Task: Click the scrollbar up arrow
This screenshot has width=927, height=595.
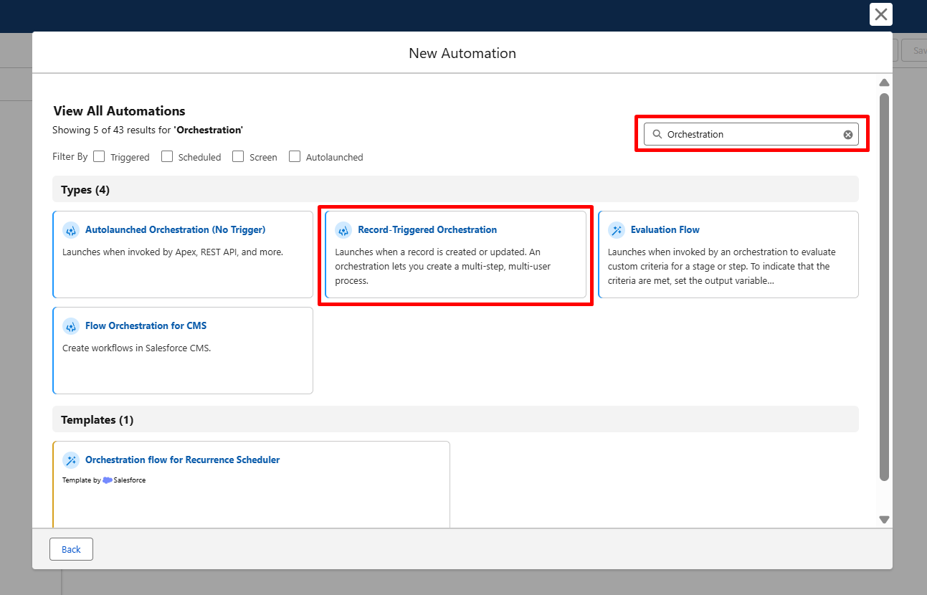Action: coord(884,82)
